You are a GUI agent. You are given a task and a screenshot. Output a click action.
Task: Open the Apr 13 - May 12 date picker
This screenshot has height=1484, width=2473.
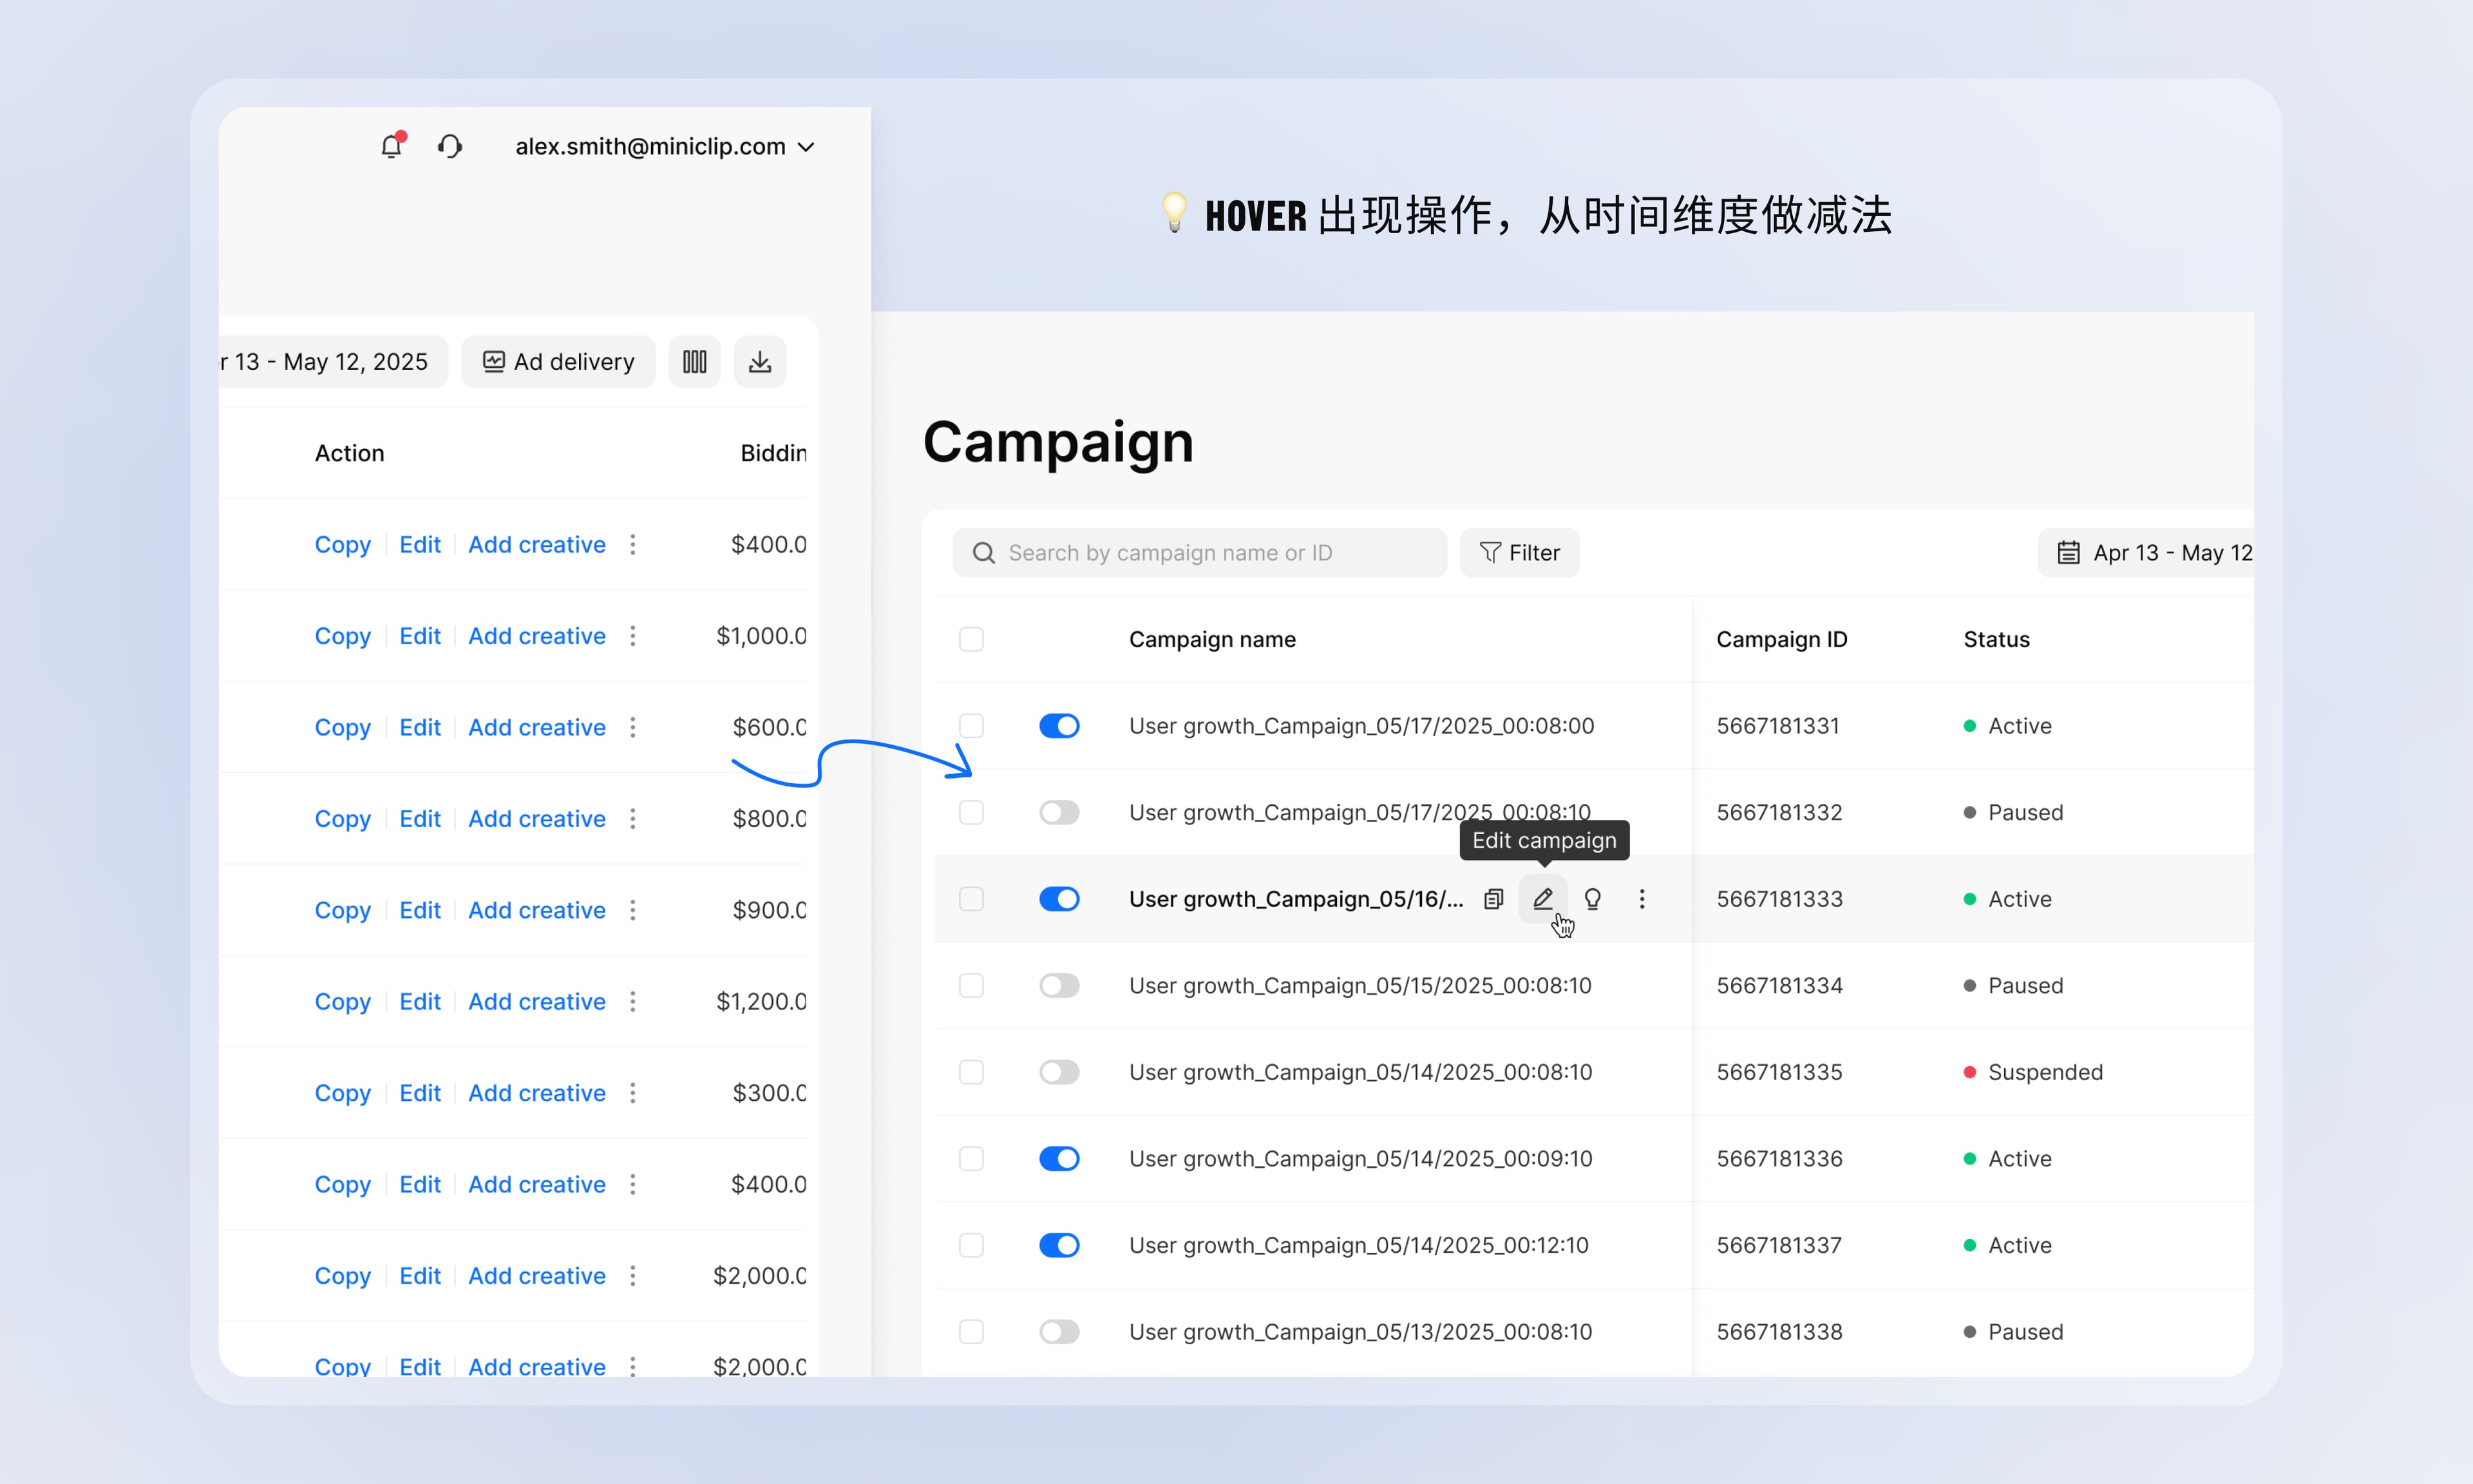pyautogui.click(x=2145, y=553)
